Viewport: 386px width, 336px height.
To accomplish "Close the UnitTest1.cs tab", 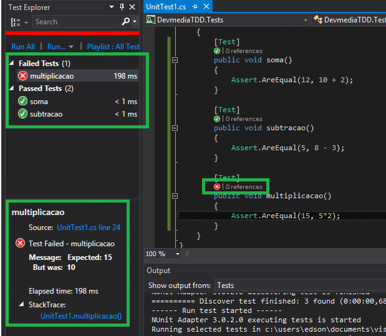I will (206, 6).
